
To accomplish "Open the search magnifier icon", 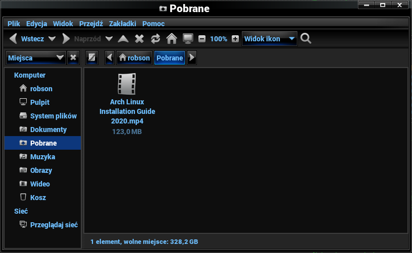I will tap(305, 38).
